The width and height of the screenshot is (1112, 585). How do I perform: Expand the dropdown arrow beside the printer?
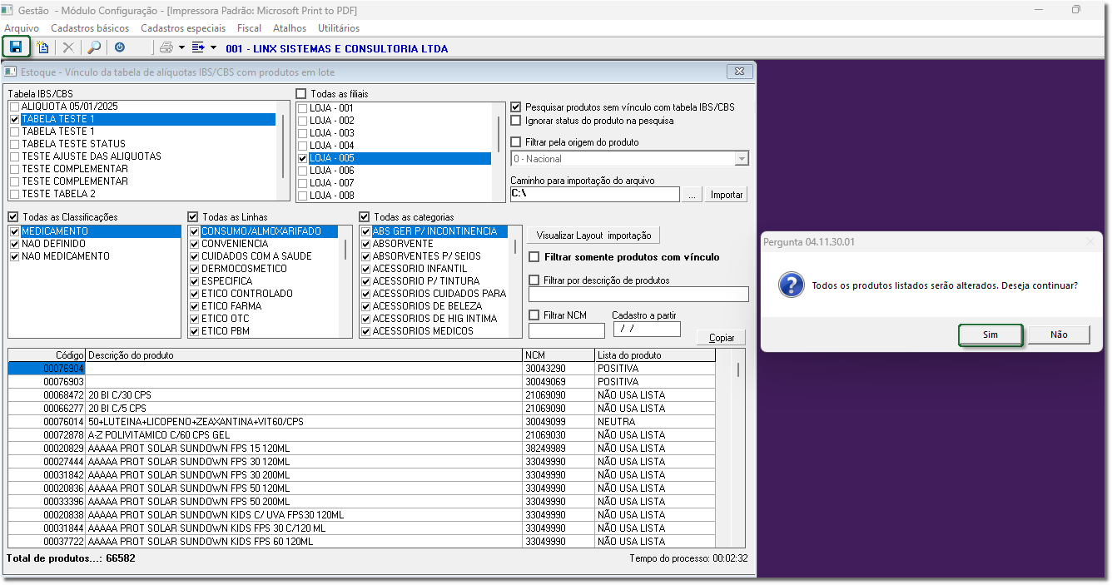pyautogui.click(x=181, y=48)
